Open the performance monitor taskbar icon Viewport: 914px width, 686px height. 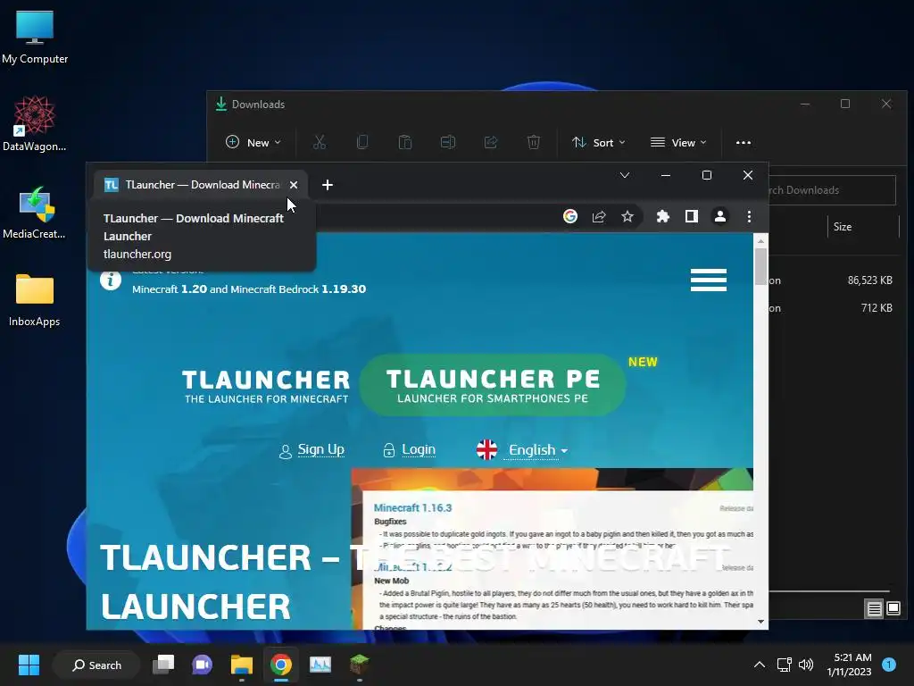pos(320,665)
